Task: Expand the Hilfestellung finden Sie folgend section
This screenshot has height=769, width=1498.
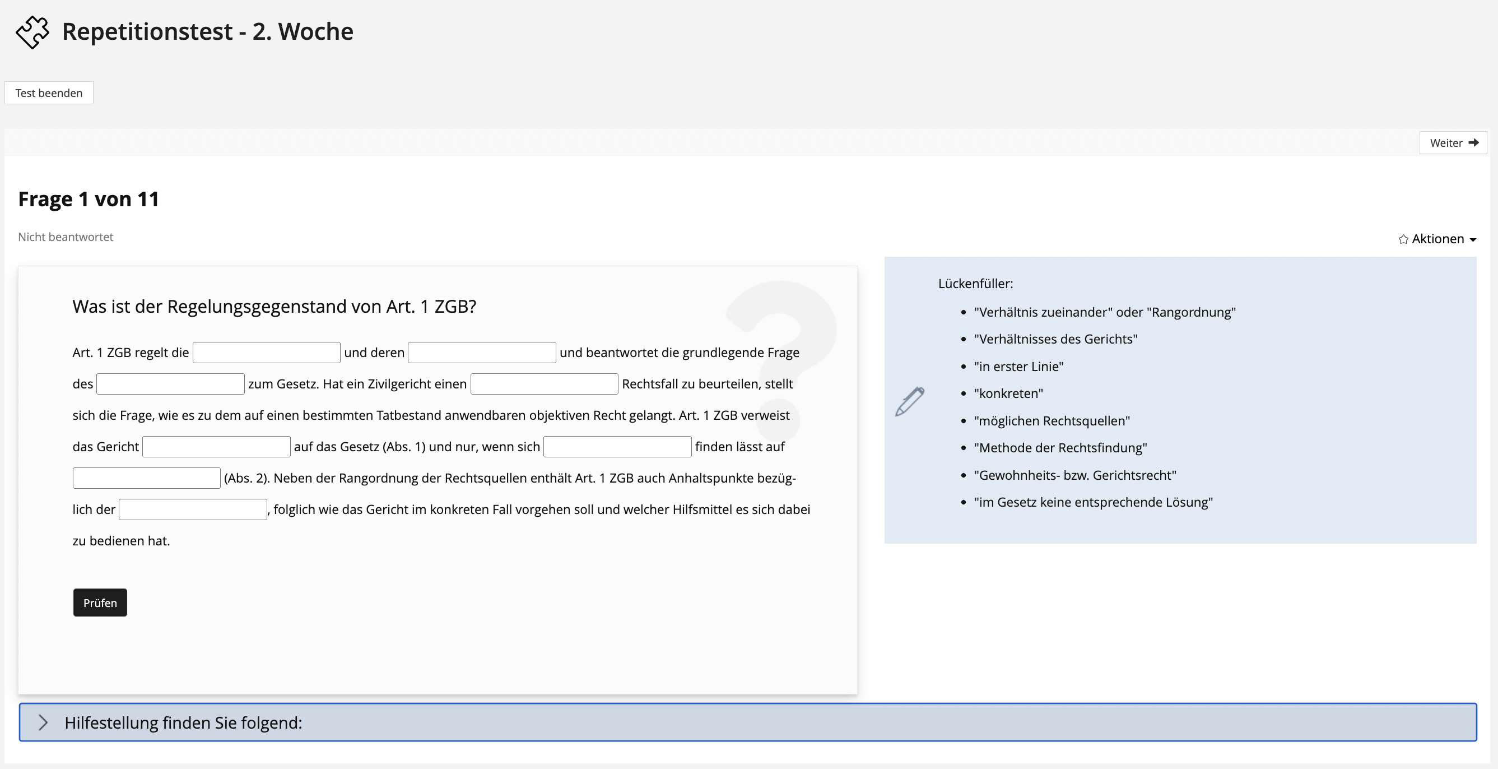Action: coord(183,722)
